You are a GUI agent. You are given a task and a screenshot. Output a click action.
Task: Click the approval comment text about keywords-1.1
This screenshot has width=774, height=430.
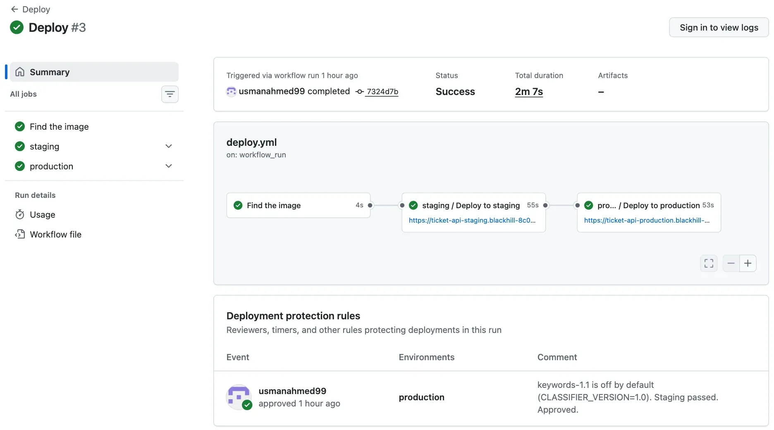click(628, 397)
